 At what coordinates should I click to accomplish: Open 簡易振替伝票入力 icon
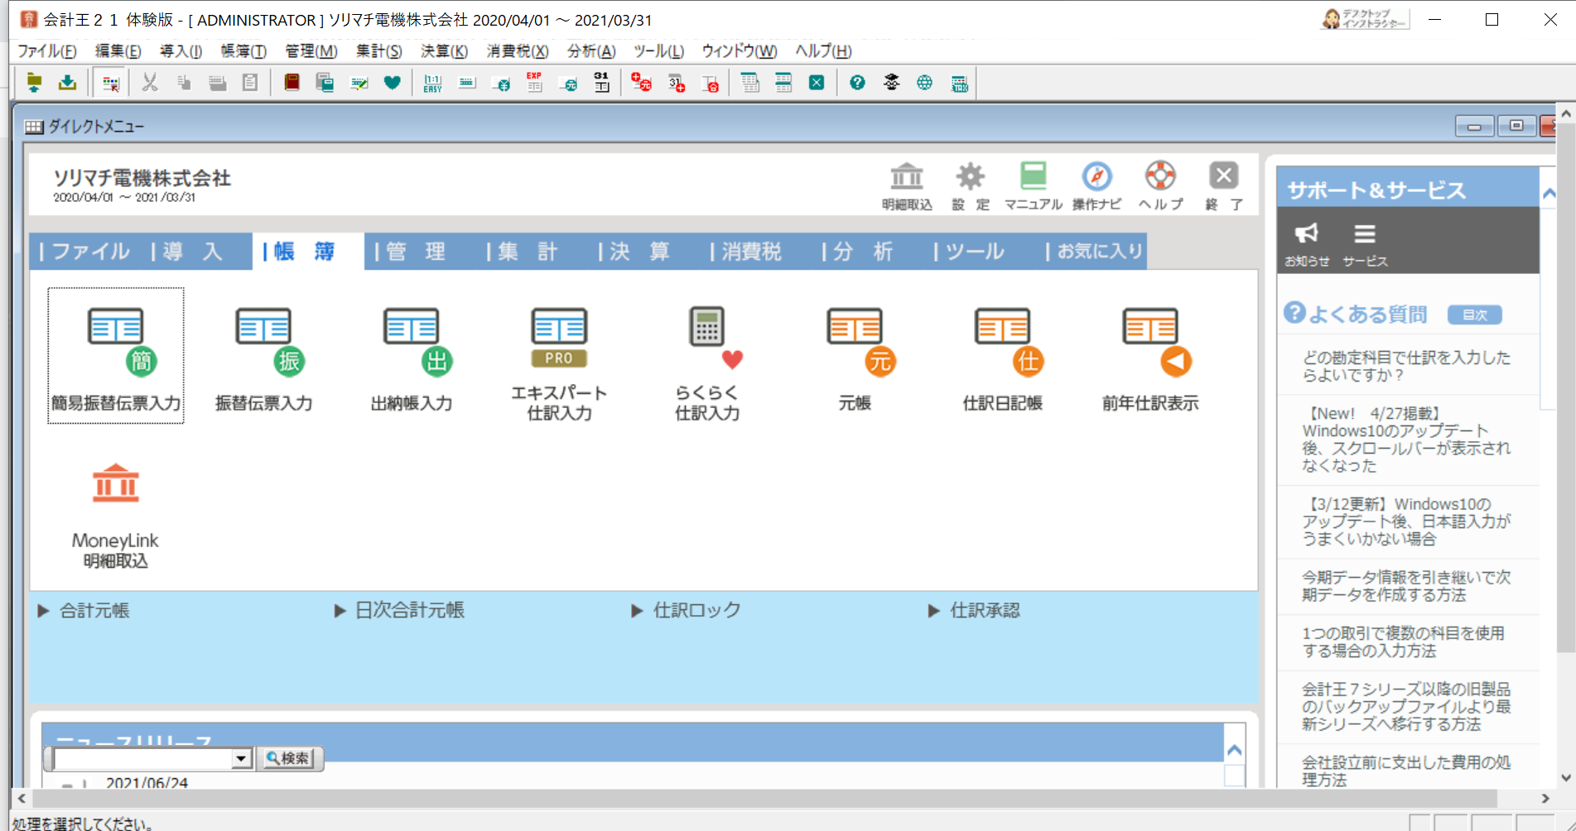(116, 357)
